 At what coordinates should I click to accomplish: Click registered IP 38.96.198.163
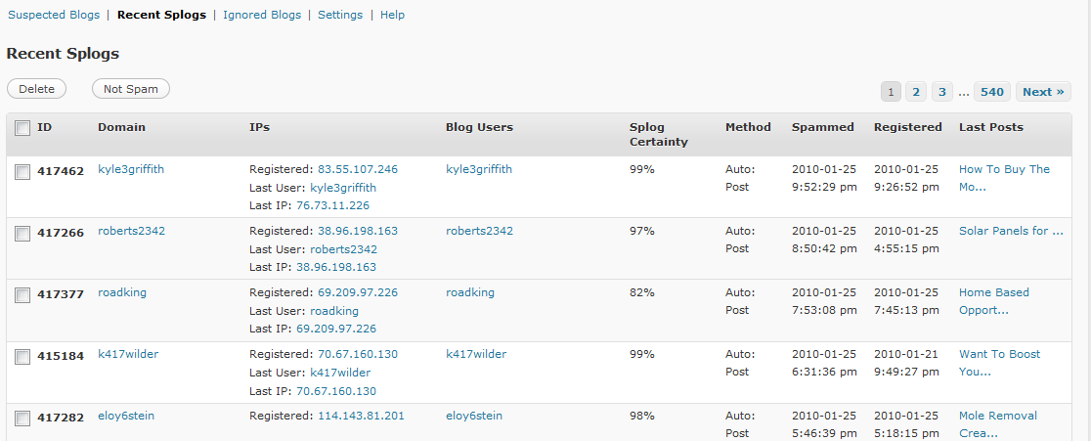(x=358, y=231)
